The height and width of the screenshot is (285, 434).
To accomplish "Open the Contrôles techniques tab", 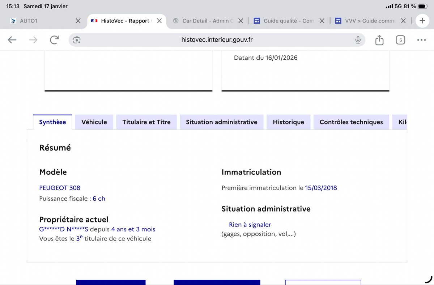I will (351, 122).
